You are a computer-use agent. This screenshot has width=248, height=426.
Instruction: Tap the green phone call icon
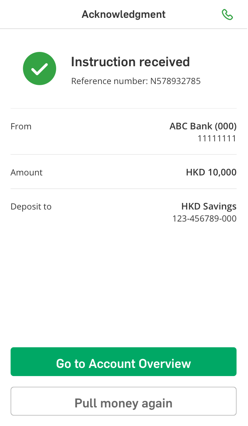(x=227, y=15)
